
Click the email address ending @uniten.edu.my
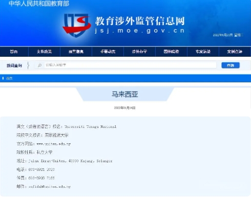tap(50, 187)
